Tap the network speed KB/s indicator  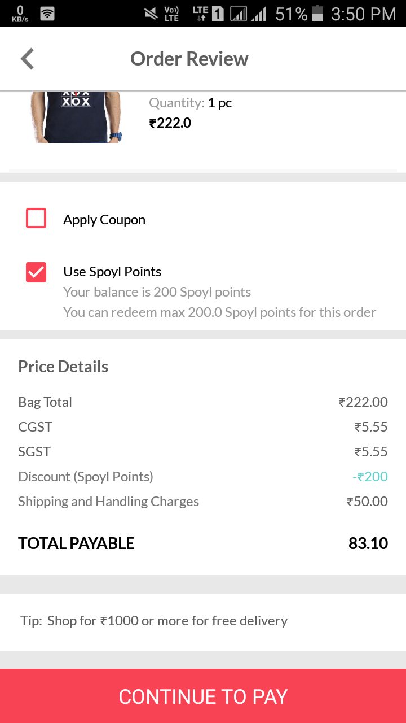coord(20,14)
